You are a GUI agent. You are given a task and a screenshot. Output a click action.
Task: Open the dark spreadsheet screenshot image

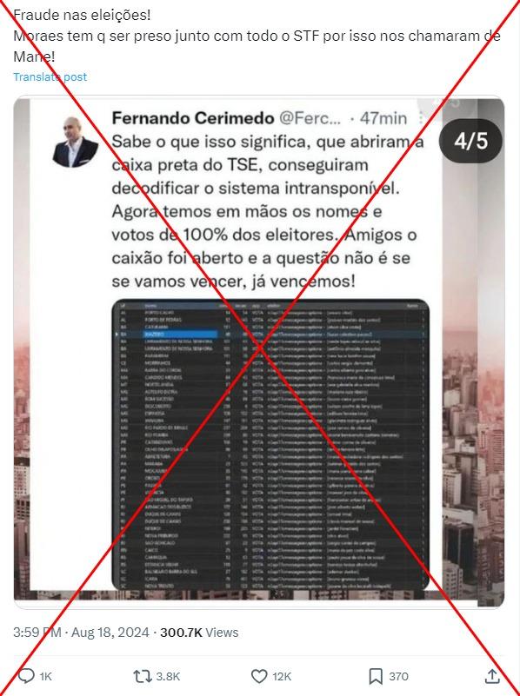tap(270, 445)
